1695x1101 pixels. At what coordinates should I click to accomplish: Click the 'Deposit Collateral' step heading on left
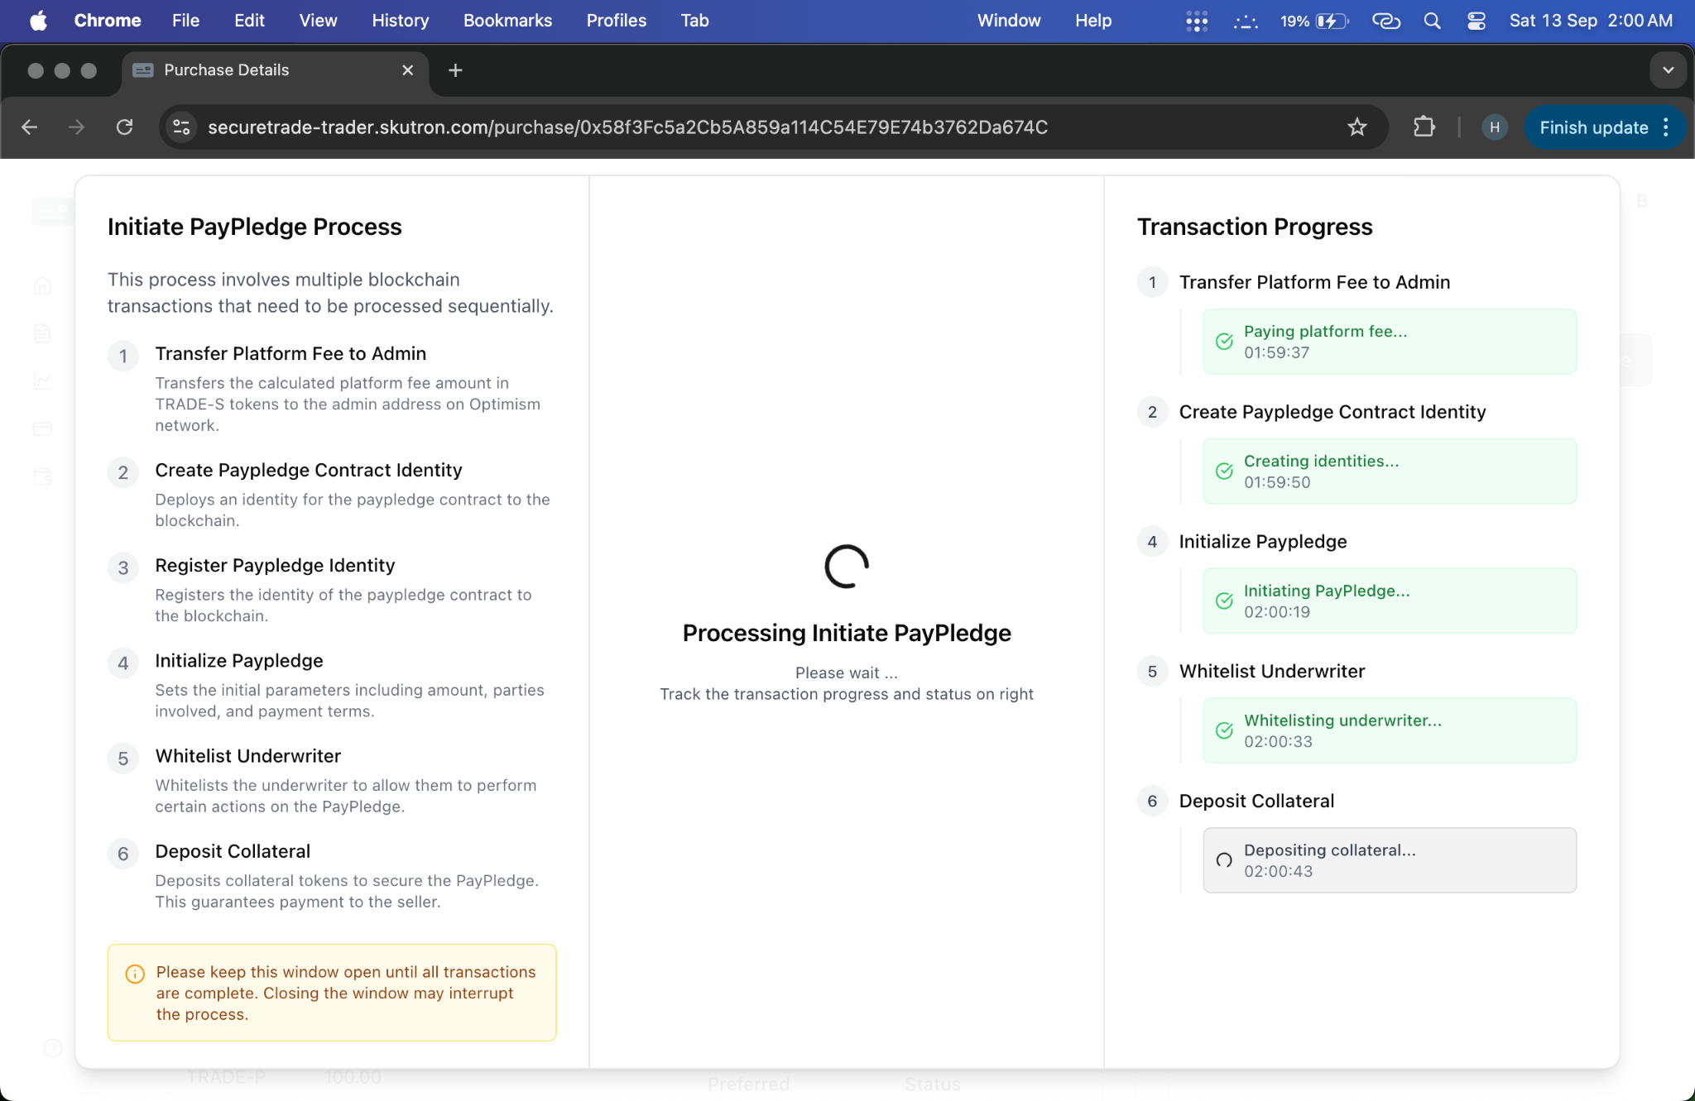coord(233,851)
